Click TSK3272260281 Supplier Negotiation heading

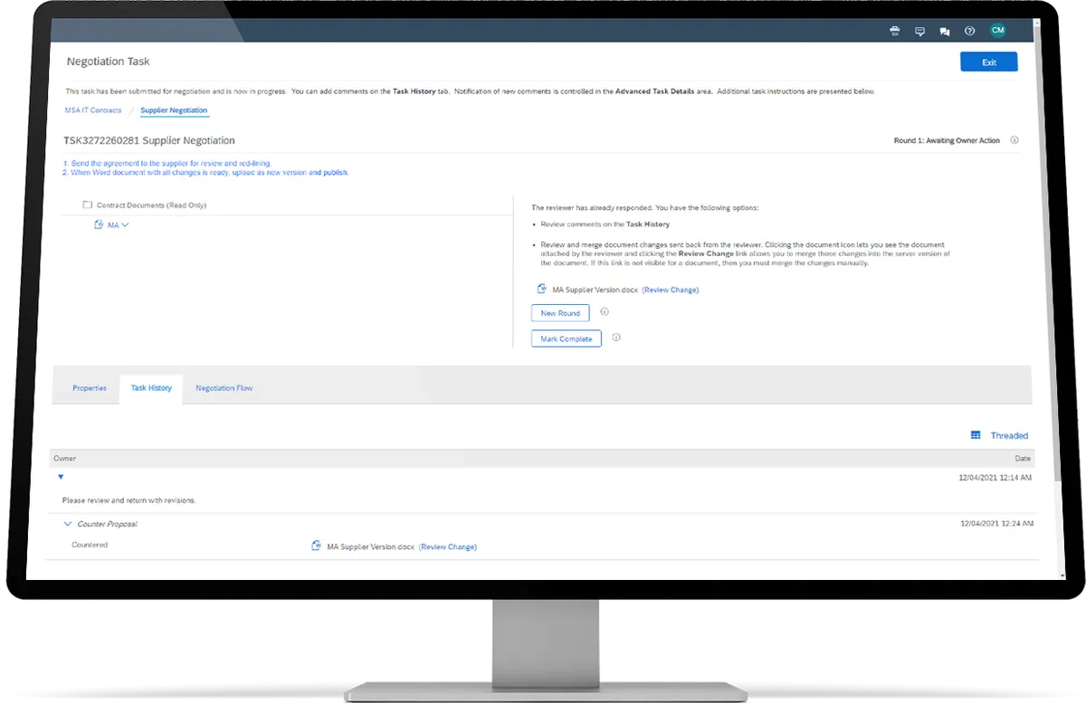149,141
